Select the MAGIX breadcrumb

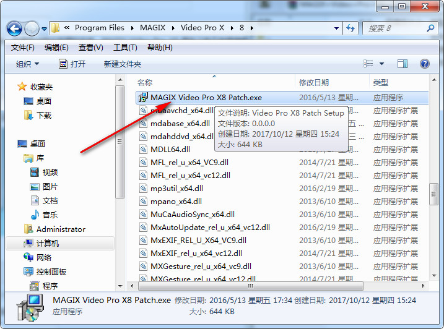pyautogui.click(x=152, y=28)
